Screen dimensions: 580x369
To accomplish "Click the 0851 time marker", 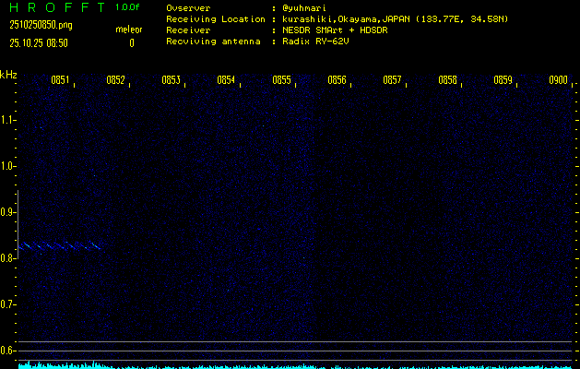I will click(60, 80).
